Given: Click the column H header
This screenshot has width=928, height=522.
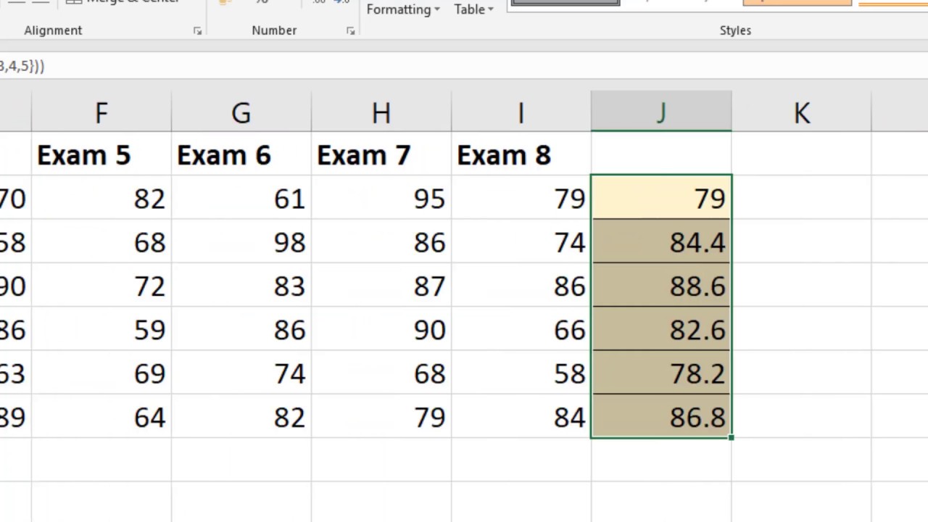Looking at the screenshot, I should [381, 112].
